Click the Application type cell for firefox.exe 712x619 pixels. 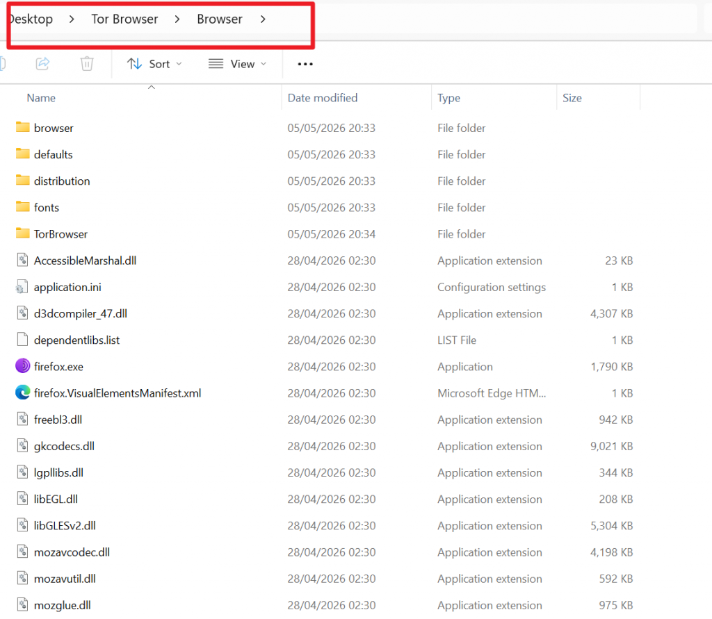tap(465, 367)
